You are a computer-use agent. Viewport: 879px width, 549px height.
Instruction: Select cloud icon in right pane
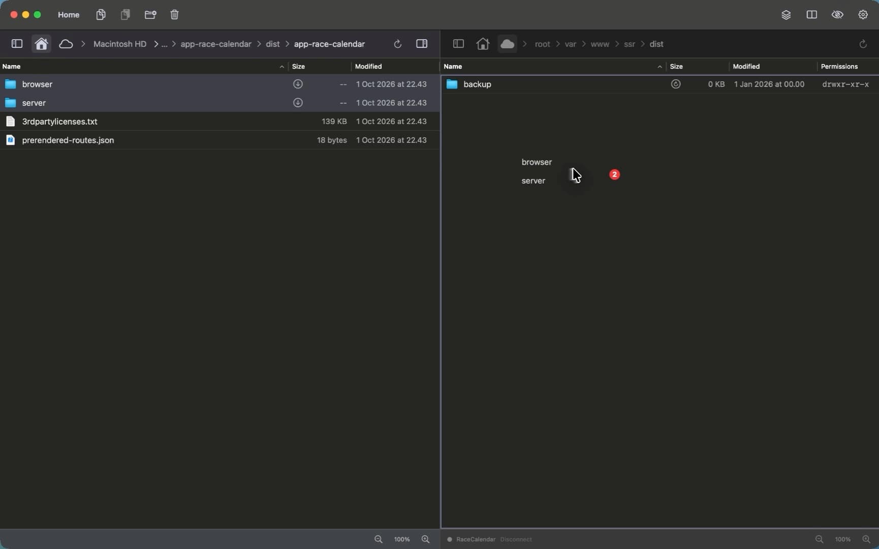pos(507,44)
